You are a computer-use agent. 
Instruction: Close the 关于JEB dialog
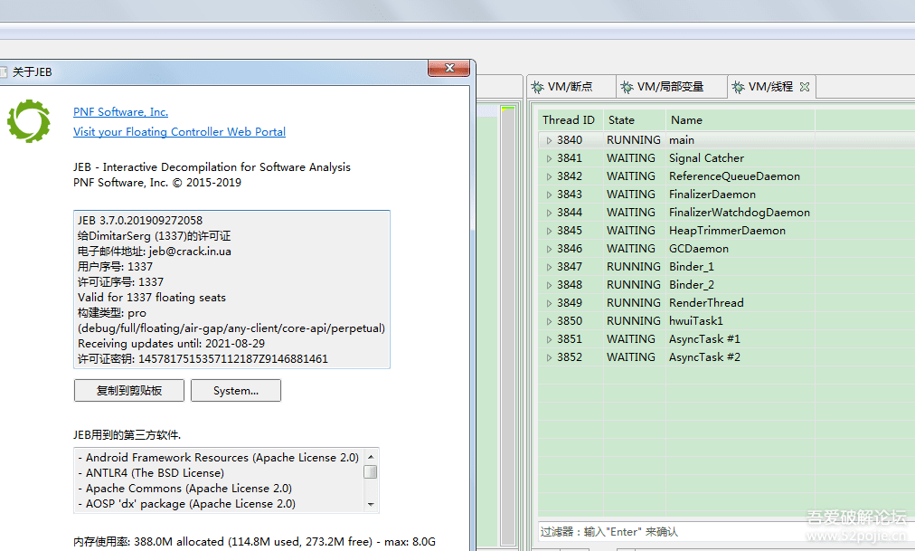[448, 68]
